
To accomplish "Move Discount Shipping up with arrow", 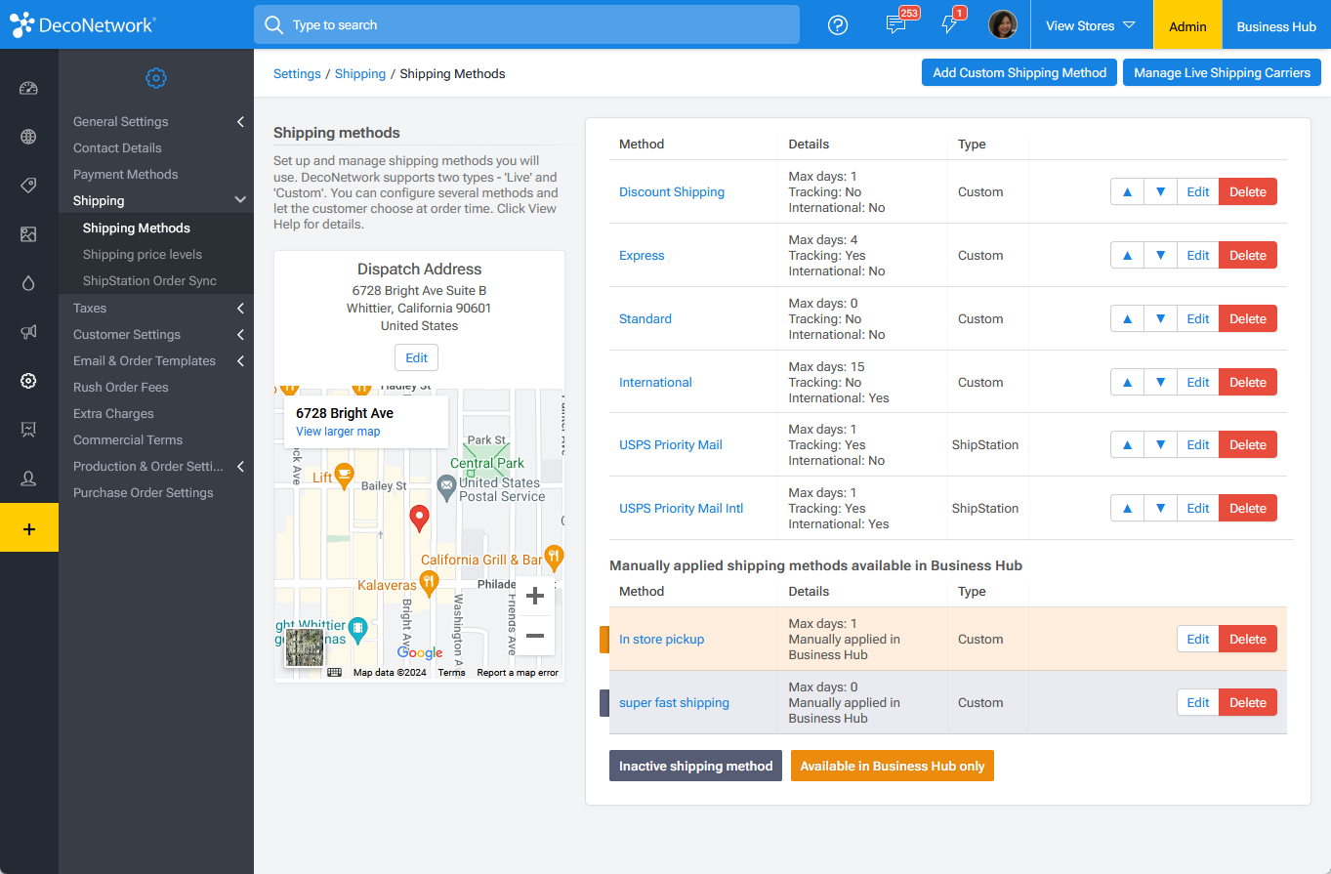I will [1128, 192].
